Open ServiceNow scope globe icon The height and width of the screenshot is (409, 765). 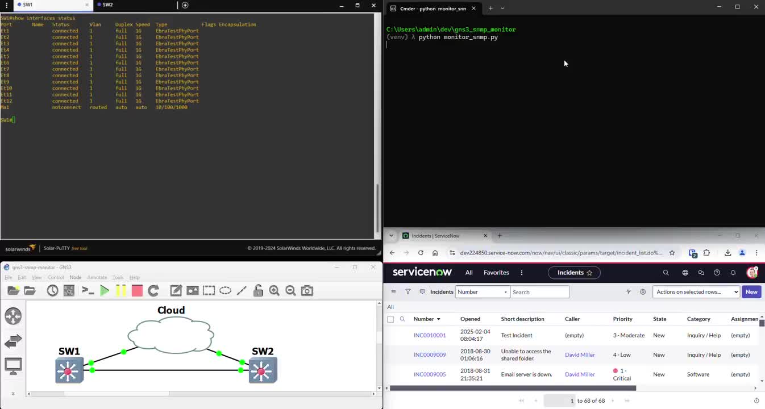(x=685, y=273)
